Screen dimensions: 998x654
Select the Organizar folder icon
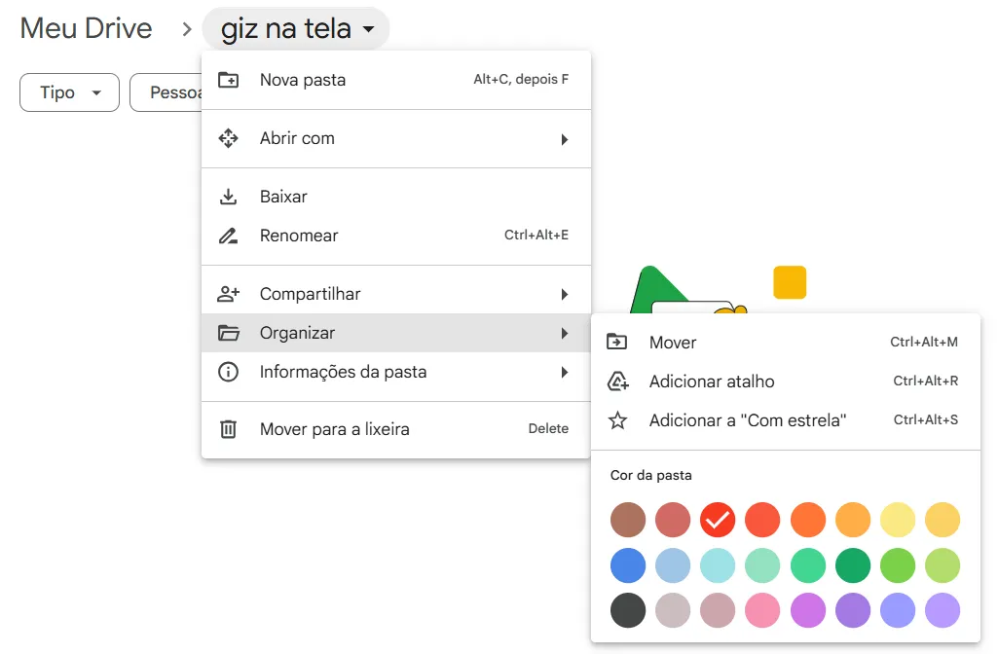pos(228,332)
